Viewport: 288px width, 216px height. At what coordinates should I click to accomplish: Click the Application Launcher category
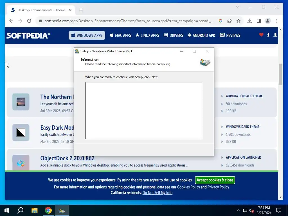(x=243, y=157)
